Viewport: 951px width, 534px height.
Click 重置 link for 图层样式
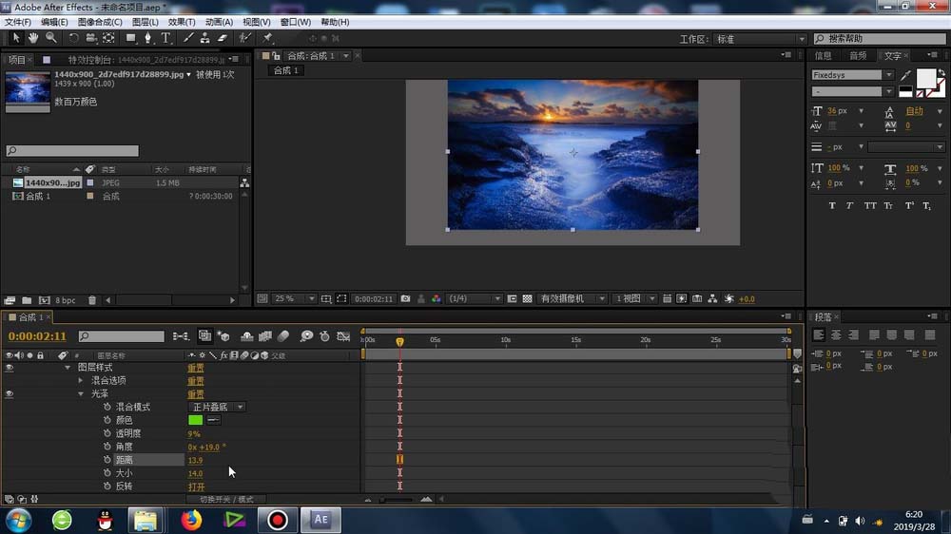195,367
